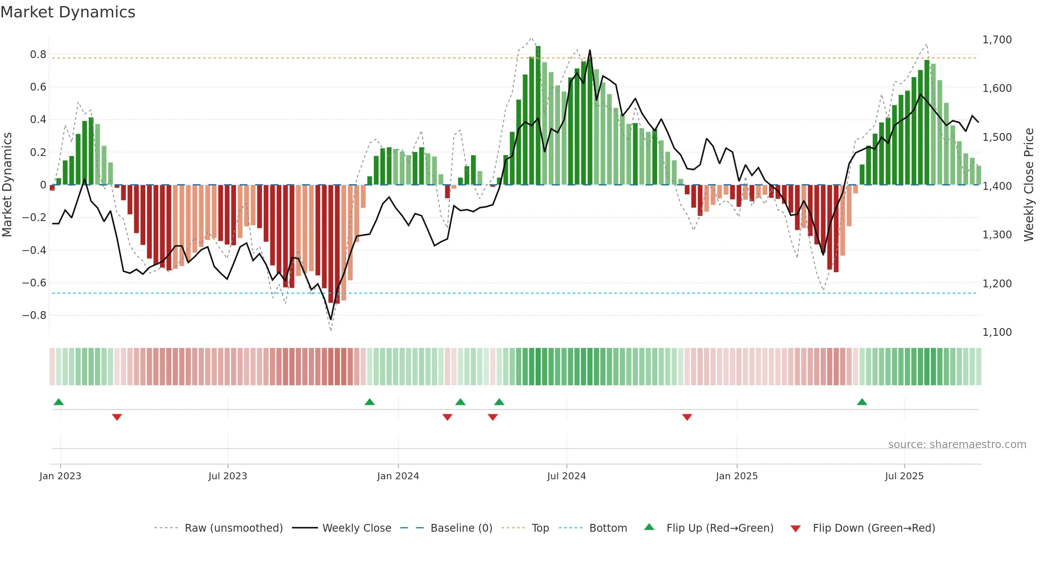Toggle the Flip Down (Green→Red) legend label
Image resolution: width=1041 pixels, height=585 pixels.
[874, 528]
